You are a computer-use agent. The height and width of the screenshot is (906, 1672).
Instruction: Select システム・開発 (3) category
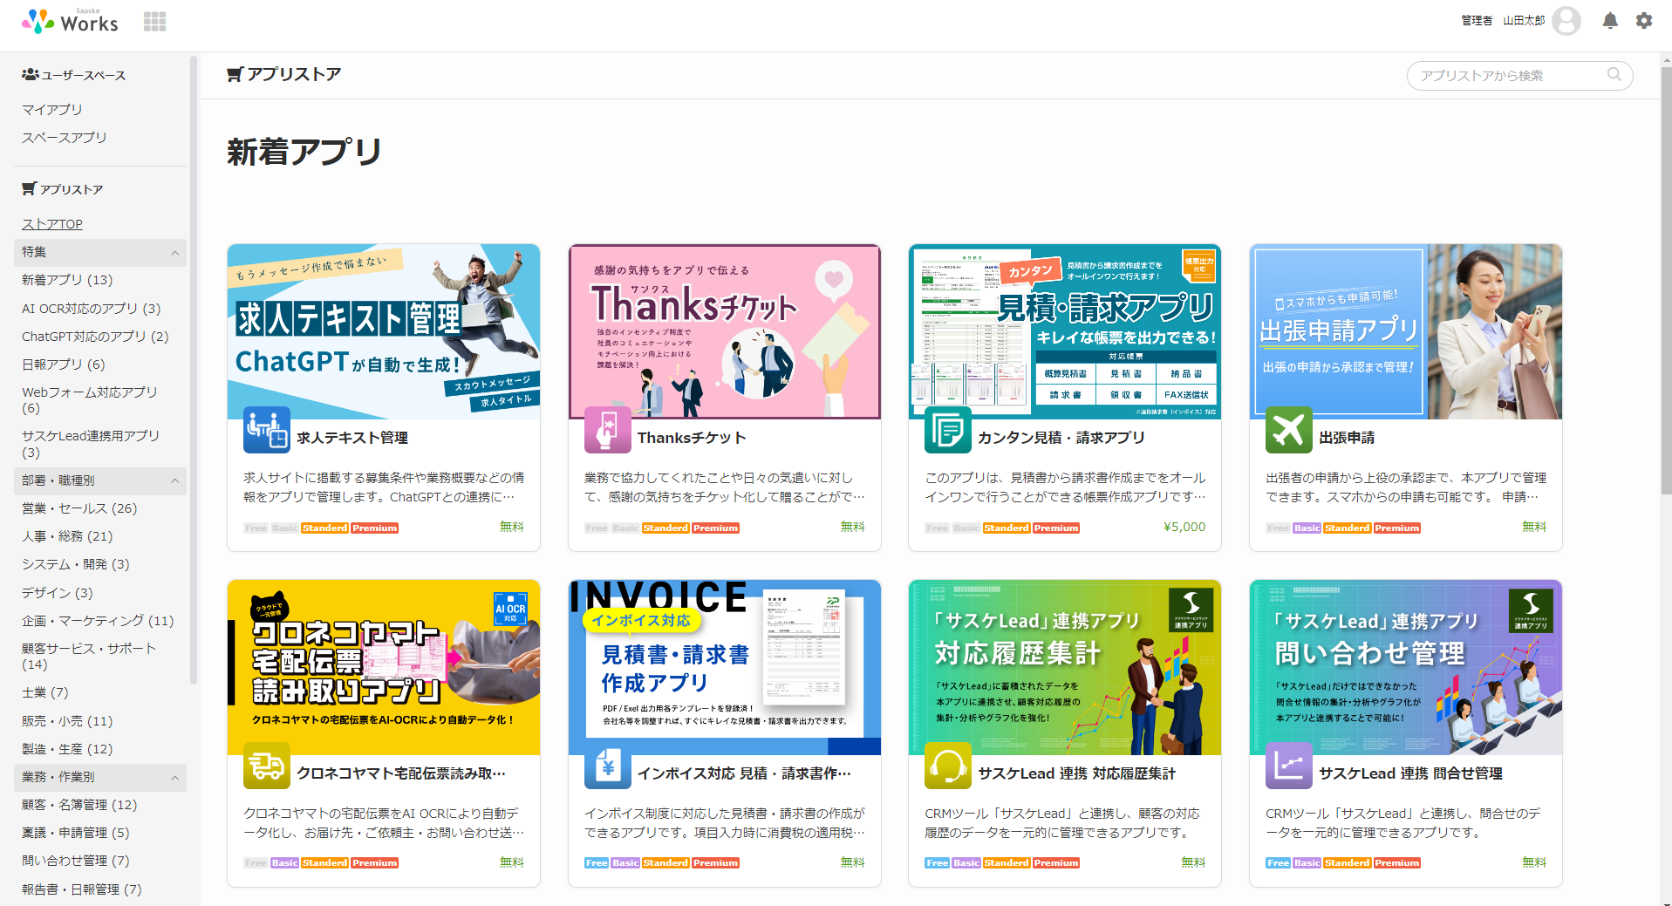pyautogui.click(x=76, y=564)
